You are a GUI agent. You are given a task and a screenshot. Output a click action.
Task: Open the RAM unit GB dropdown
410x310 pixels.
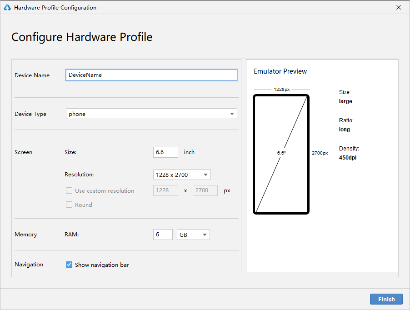pos(193,235)
